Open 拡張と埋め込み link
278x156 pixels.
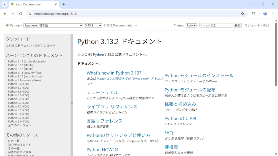180,104
